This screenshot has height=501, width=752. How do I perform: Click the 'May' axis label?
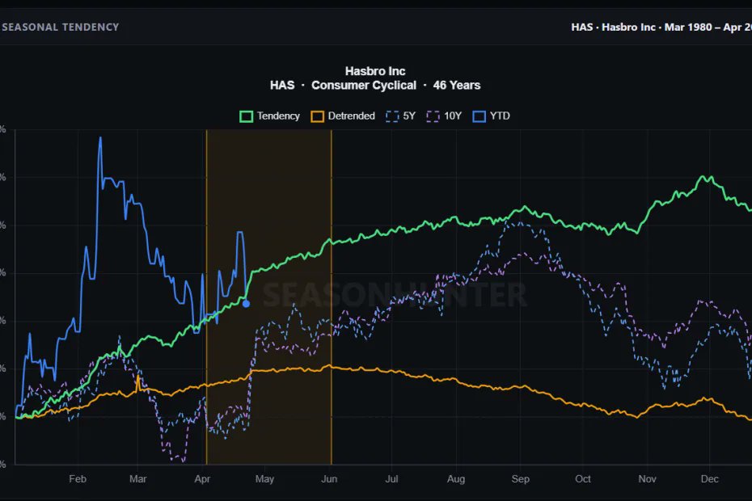(264, 479)
